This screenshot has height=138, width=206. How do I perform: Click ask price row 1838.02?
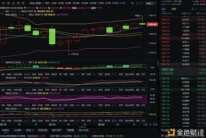click(183, 38)
